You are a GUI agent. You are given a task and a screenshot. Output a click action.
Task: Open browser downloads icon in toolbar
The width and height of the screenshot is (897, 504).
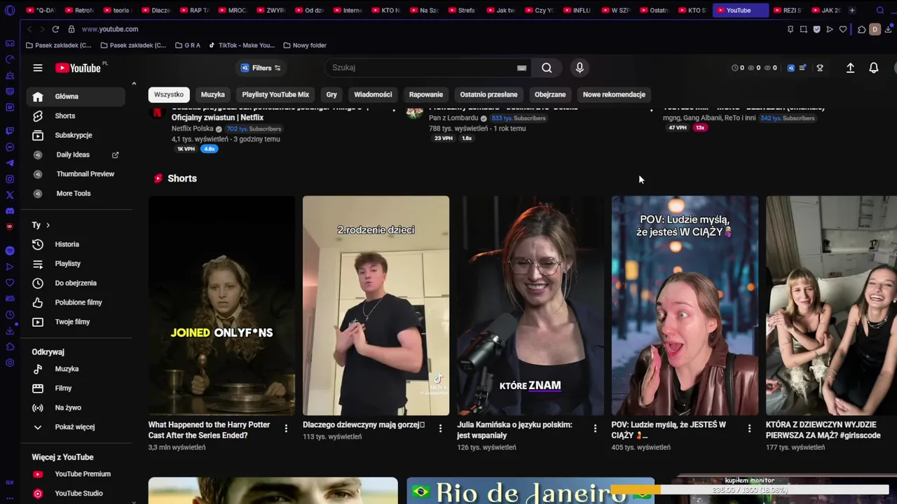[x=889, y=29]
